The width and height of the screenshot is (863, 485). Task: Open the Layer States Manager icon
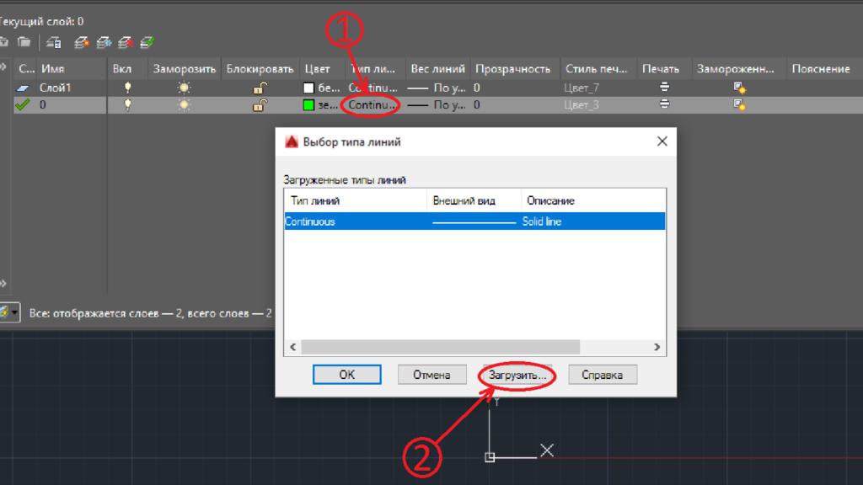click(x=52, y=42)
